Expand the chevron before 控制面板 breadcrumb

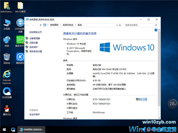coord(48,25)
